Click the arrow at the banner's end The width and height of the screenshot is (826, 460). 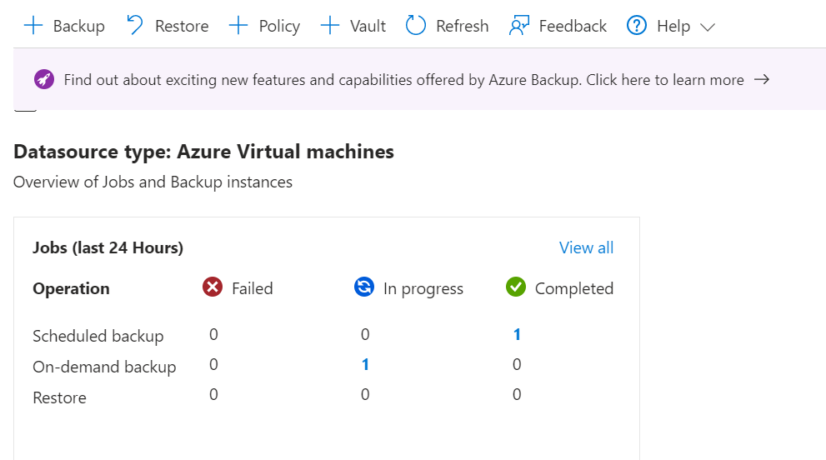point(761,80)
